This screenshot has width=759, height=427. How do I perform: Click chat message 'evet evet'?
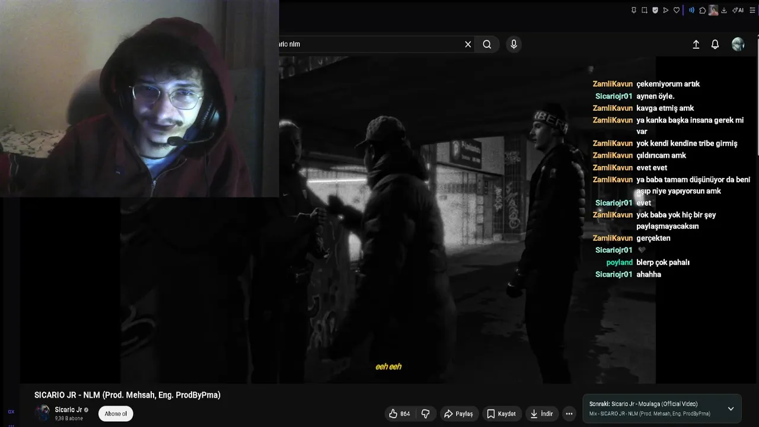(x=652, y=168)
